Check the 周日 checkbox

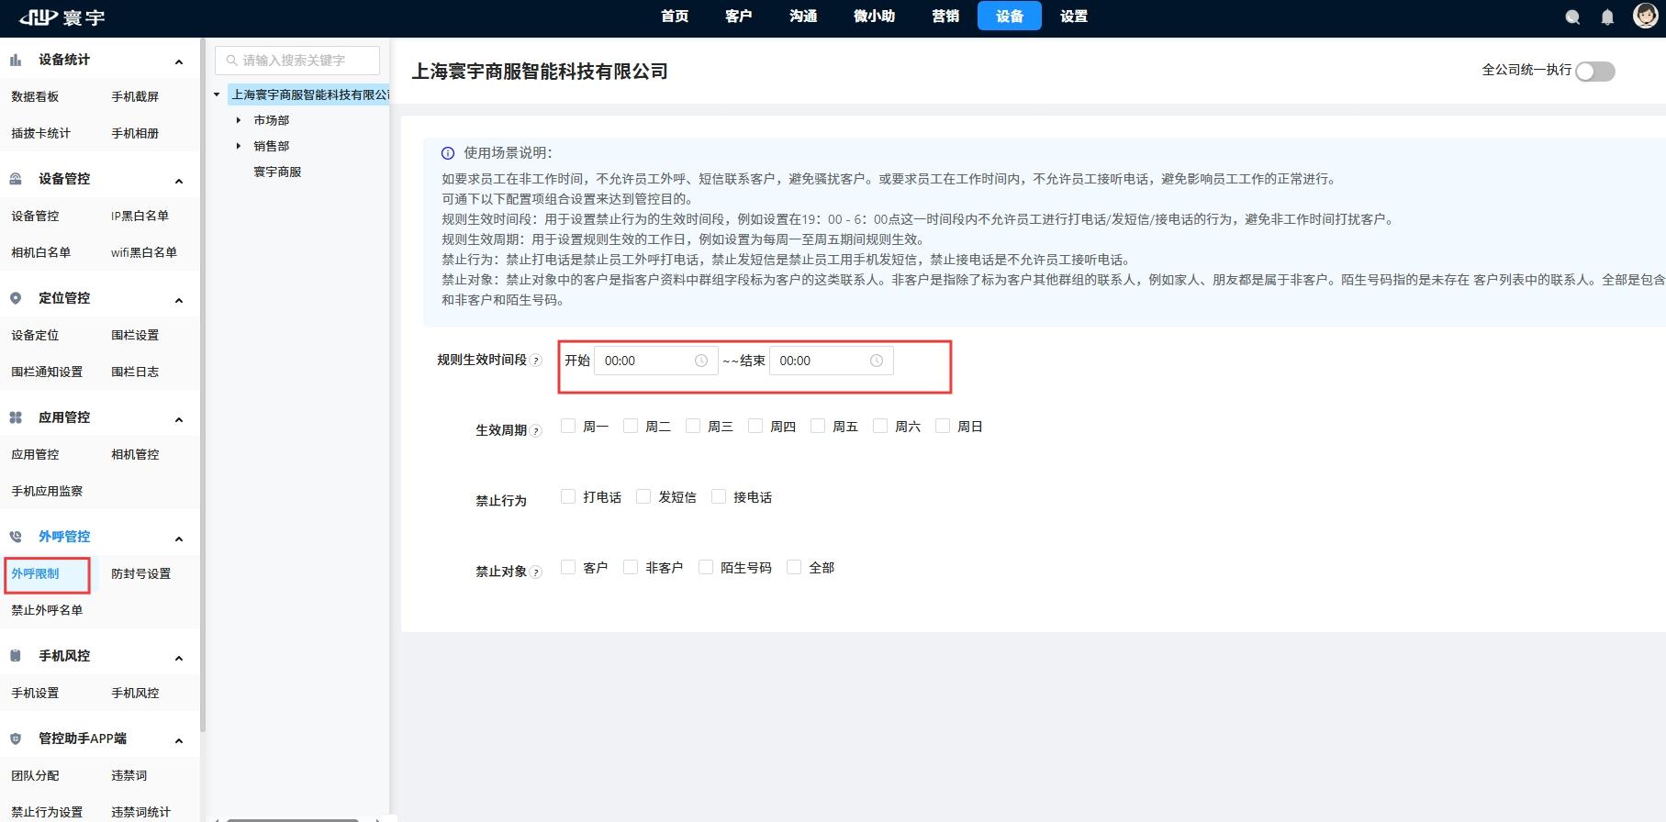click(x=943, y=426)
